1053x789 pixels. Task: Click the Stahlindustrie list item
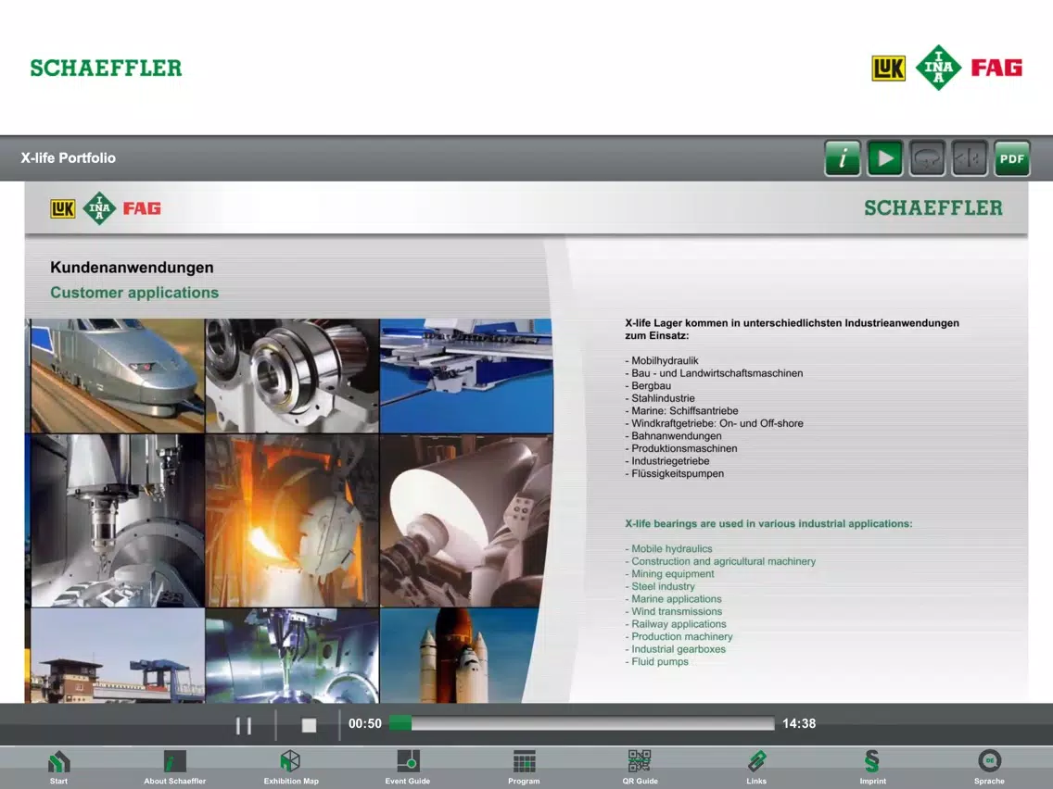click(660, 398)
